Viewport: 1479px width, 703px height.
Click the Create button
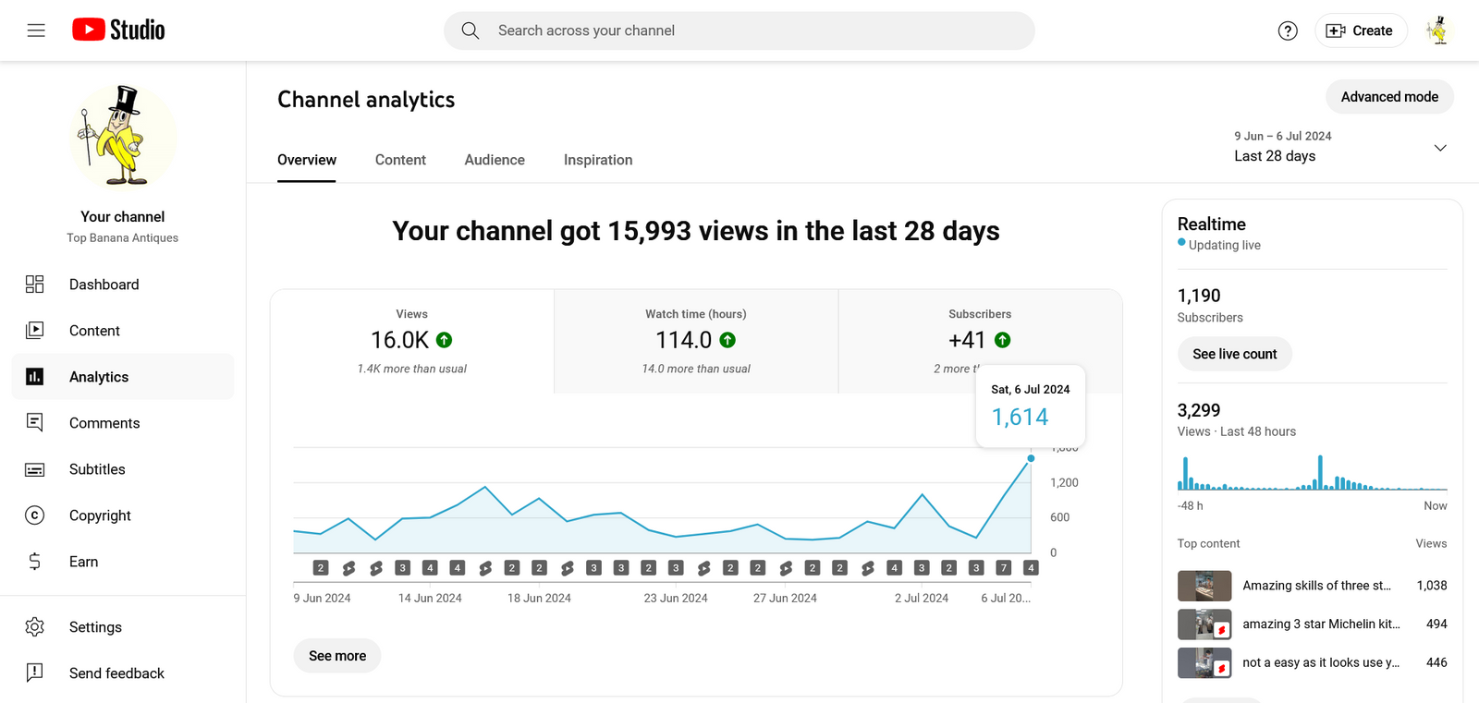coord(1361,30)
